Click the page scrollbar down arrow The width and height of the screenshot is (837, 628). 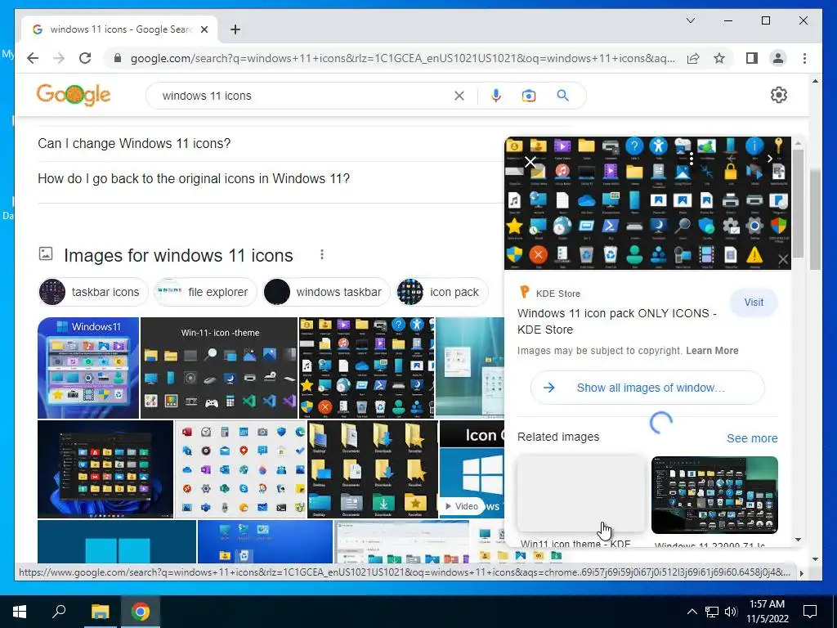coord(815,559)
